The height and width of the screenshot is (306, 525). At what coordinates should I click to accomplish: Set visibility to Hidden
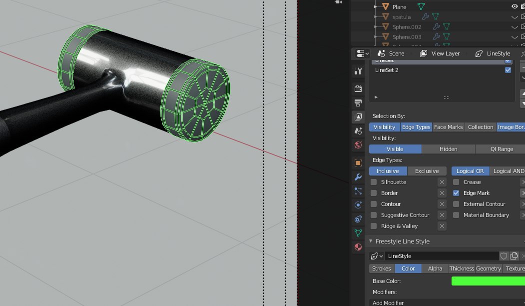pos(449,149)
